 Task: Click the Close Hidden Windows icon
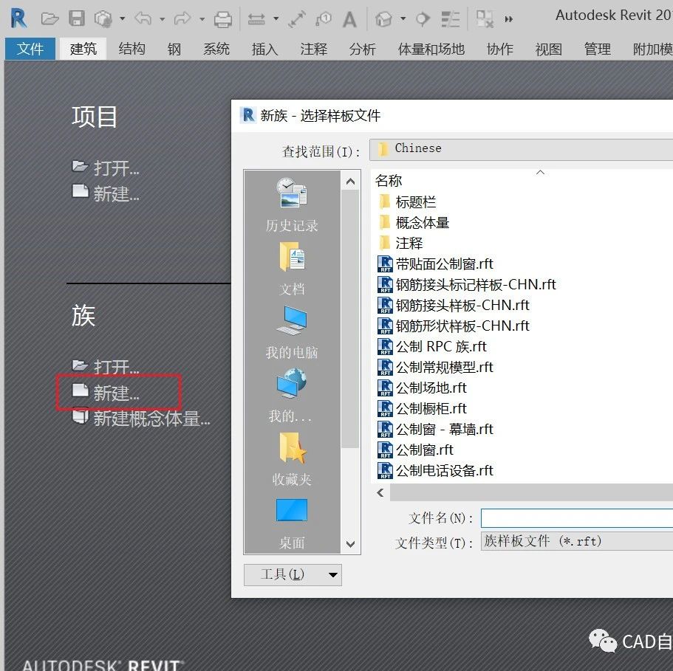pyautogui.click(x=485, y=19)
